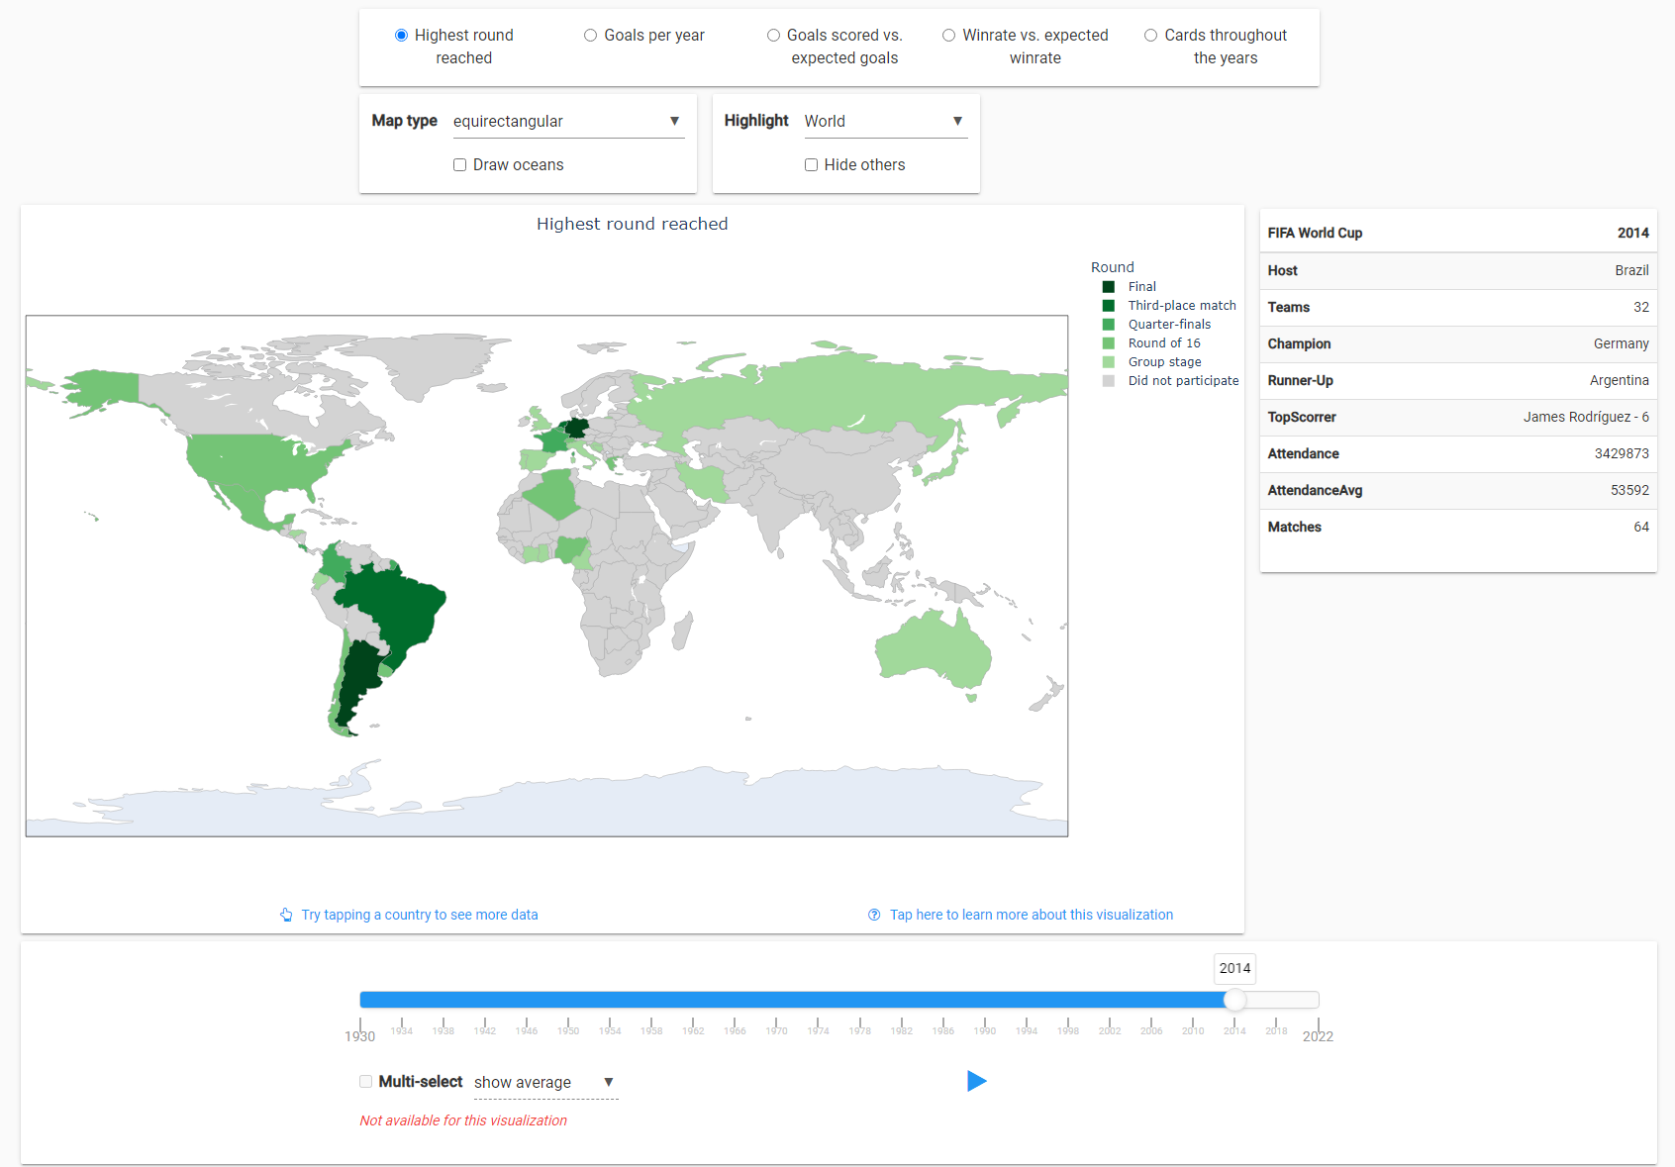This screenshot has width=1675, height=1167.
Task: Click the Final round legend swatch
Action: pos(1109,287)
